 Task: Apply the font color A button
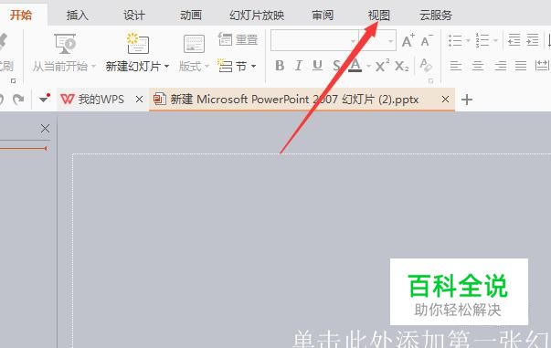[355, 66]
